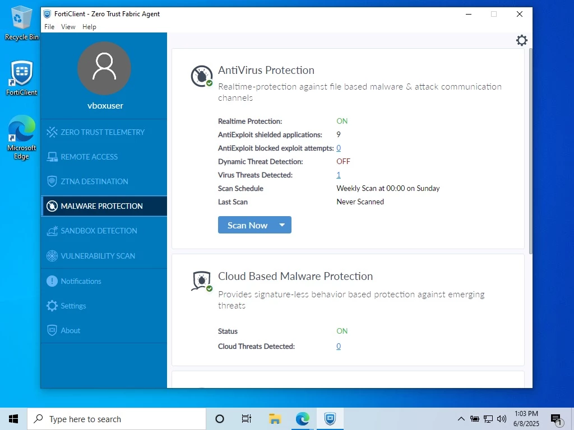Click the ZTNA Destination shield icon

pyautogui.click(x=52, y=181)
